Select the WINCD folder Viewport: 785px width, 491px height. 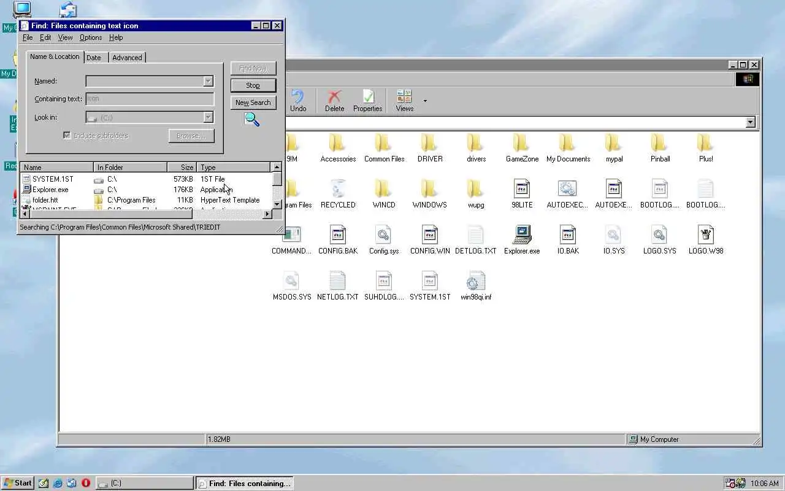click(384, 195)
